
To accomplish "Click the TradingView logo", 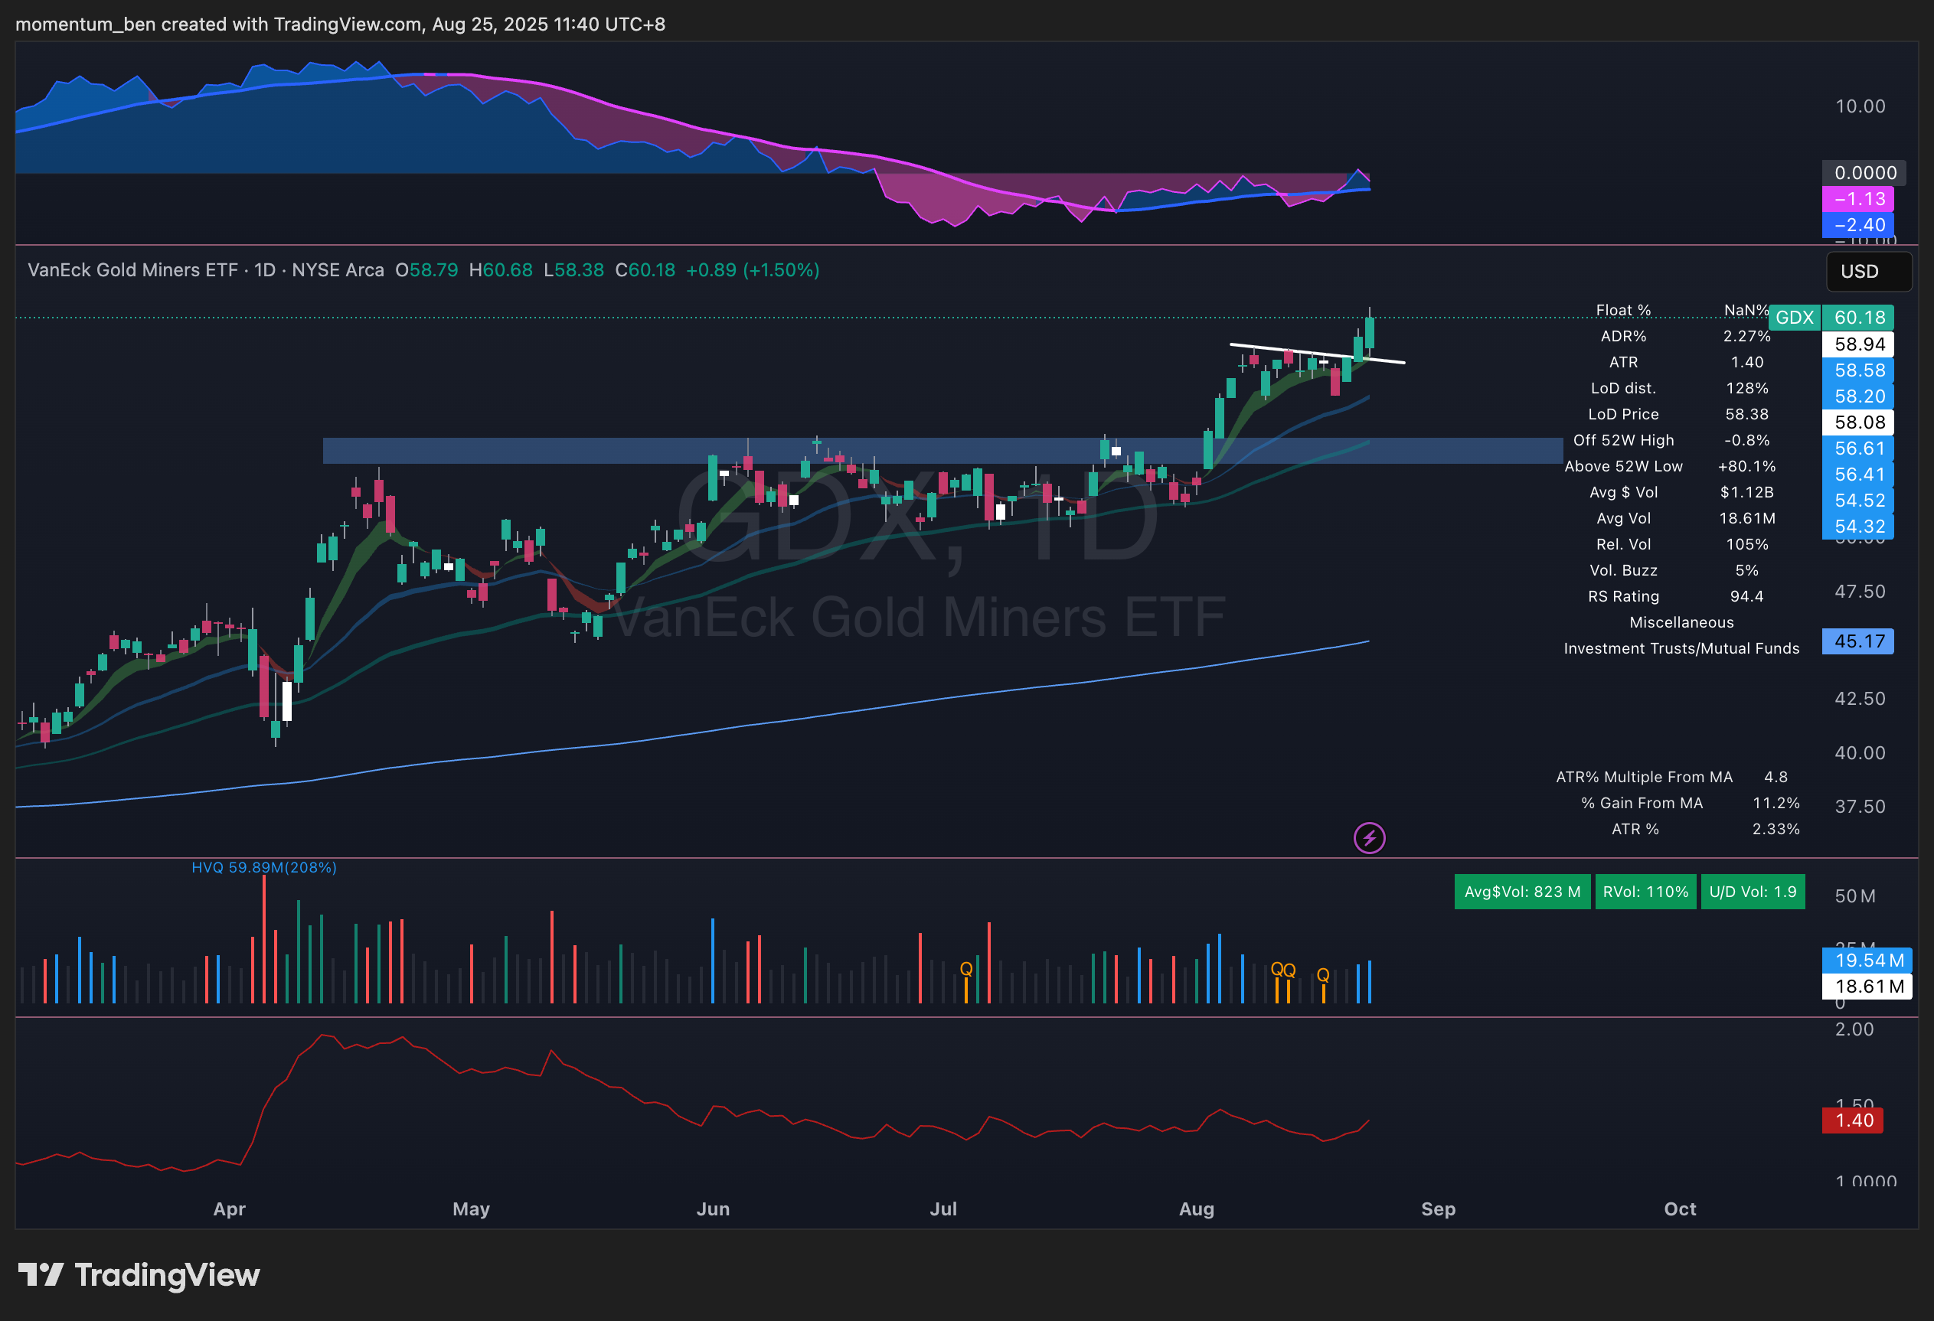I will (x=139, y=1275).
